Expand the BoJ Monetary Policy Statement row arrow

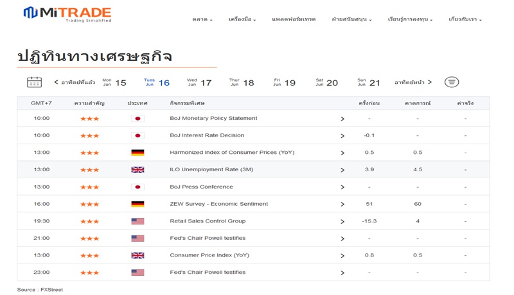[342, 119]
